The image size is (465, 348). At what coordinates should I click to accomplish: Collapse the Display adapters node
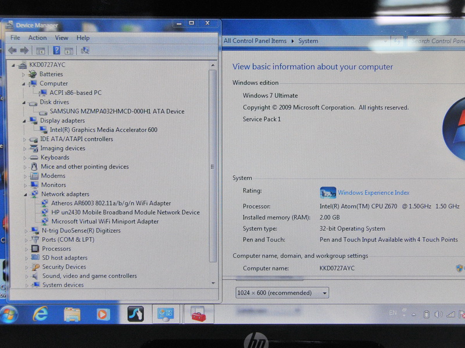pos(24,121)
